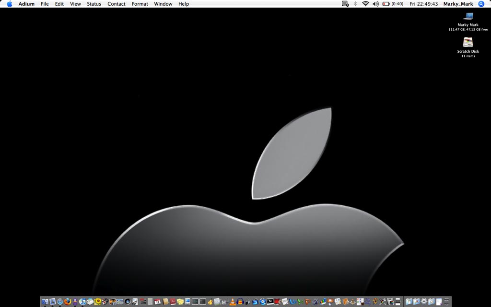This screenshot has width=491, height=307.
Task: Open the volume control in menu bar
Action: point(375,4)
